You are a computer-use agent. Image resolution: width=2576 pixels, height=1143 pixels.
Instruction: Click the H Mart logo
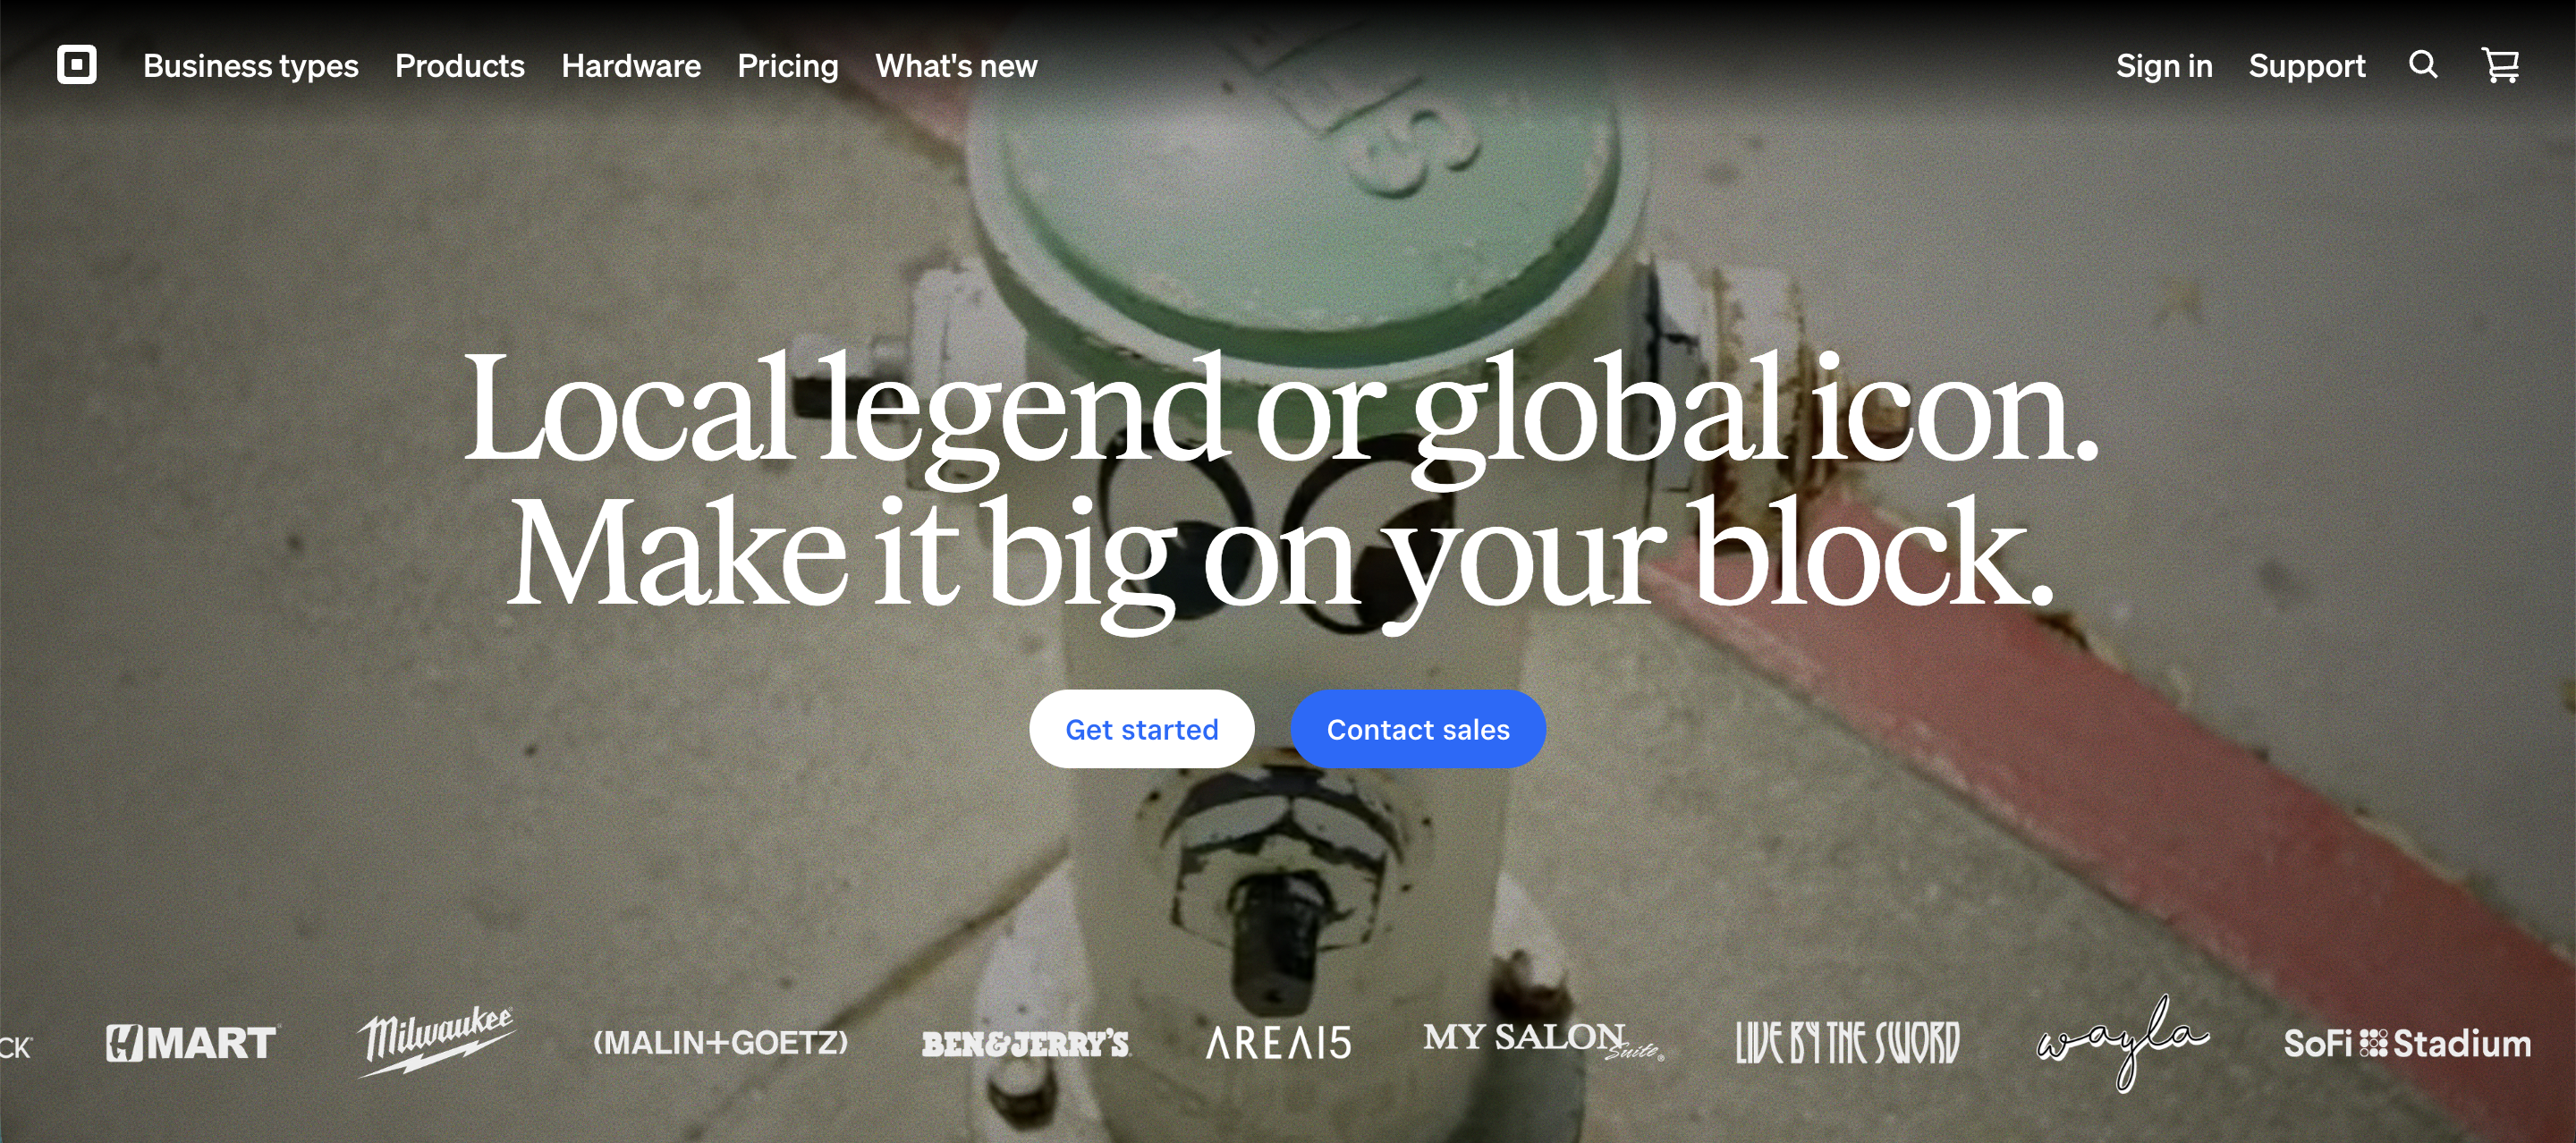191,1043
